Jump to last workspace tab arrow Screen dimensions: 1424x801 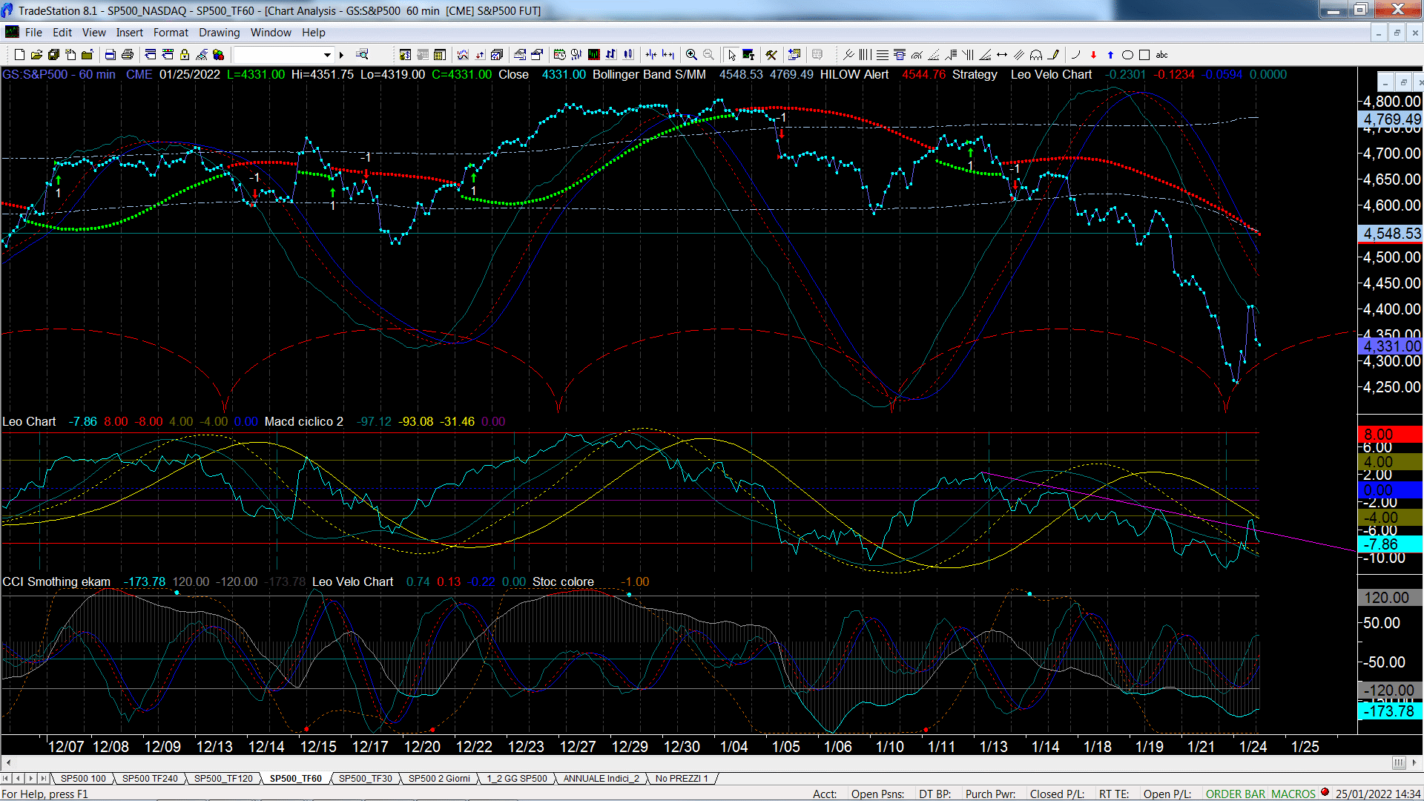click(43, 779)
